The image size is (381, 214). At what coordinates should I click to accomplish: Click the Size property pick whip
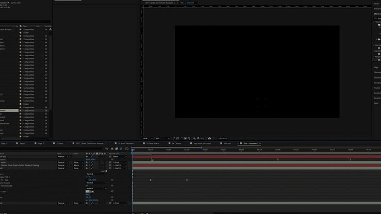coord(112,180)
